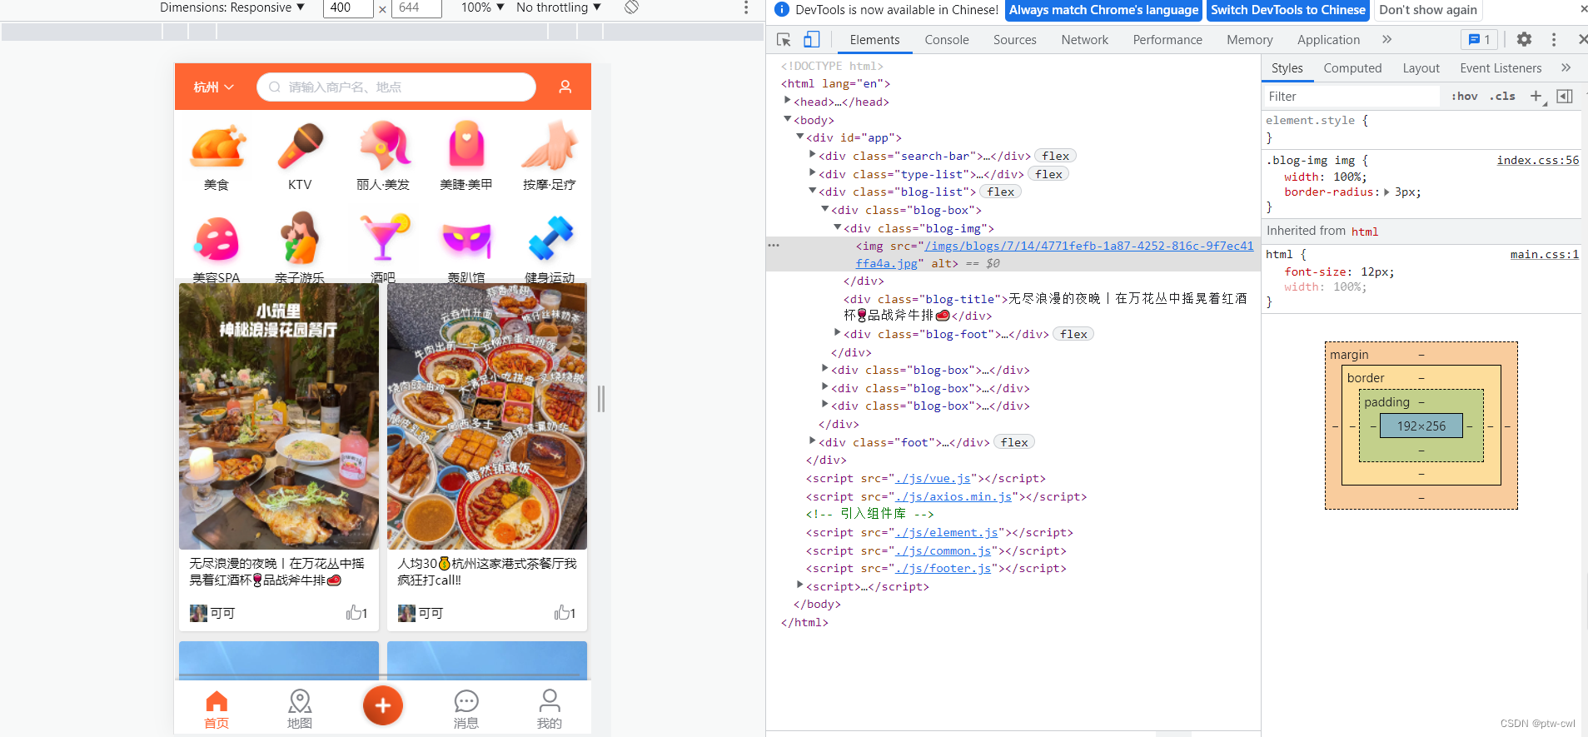This screenshot has height=737, width=1588.
Task: Open the main.css:1 source link
Action: coord(1545,255)
